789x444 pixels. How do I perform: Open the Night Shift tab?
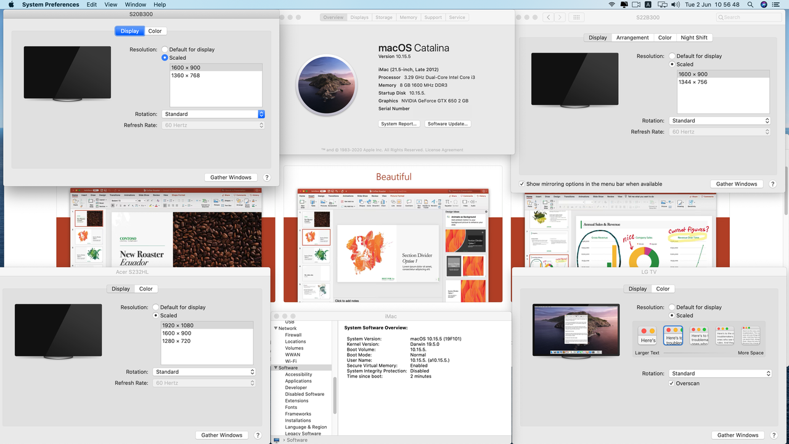694,38
